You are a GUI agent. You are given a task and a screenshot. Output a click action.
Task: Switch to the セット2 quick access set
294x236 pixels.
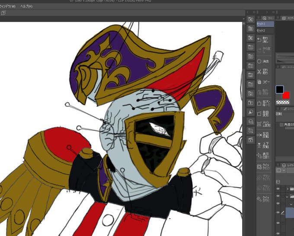click(265, 30)
